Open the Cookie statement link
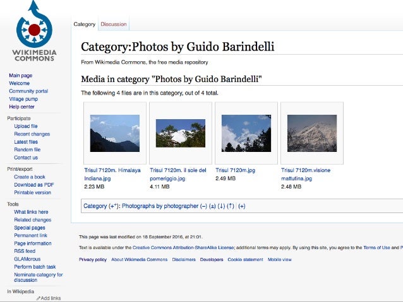This screenshot has width=403, height=302. coord(246,259)
